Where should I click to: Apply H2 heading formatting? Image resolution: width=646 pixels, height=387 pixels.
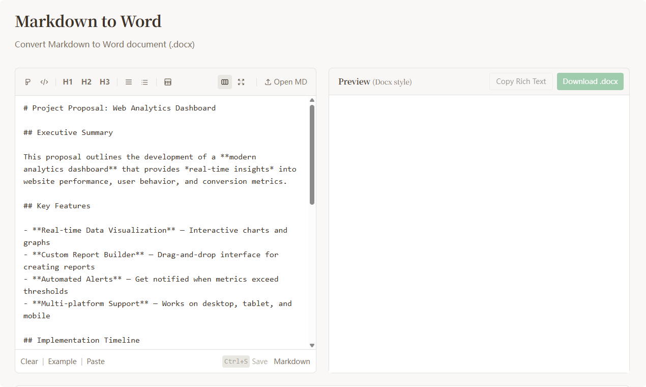[x=86, y=81]
